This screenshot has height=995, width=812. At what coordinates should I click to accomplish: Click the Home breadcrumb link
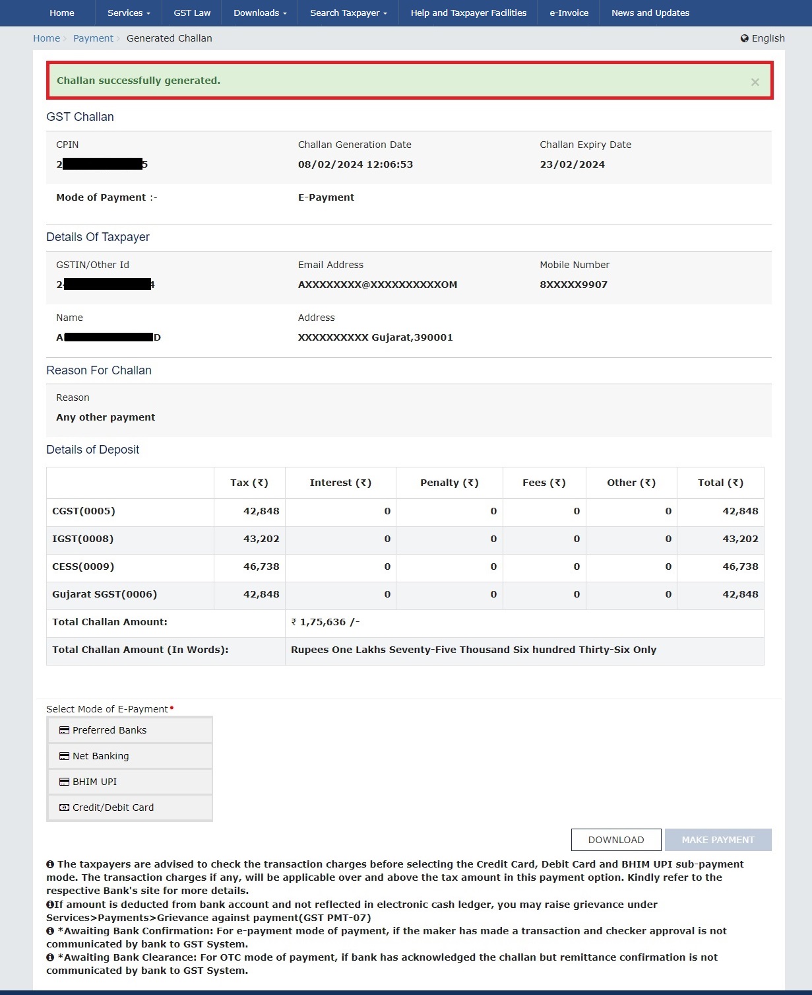click(46, 38)
